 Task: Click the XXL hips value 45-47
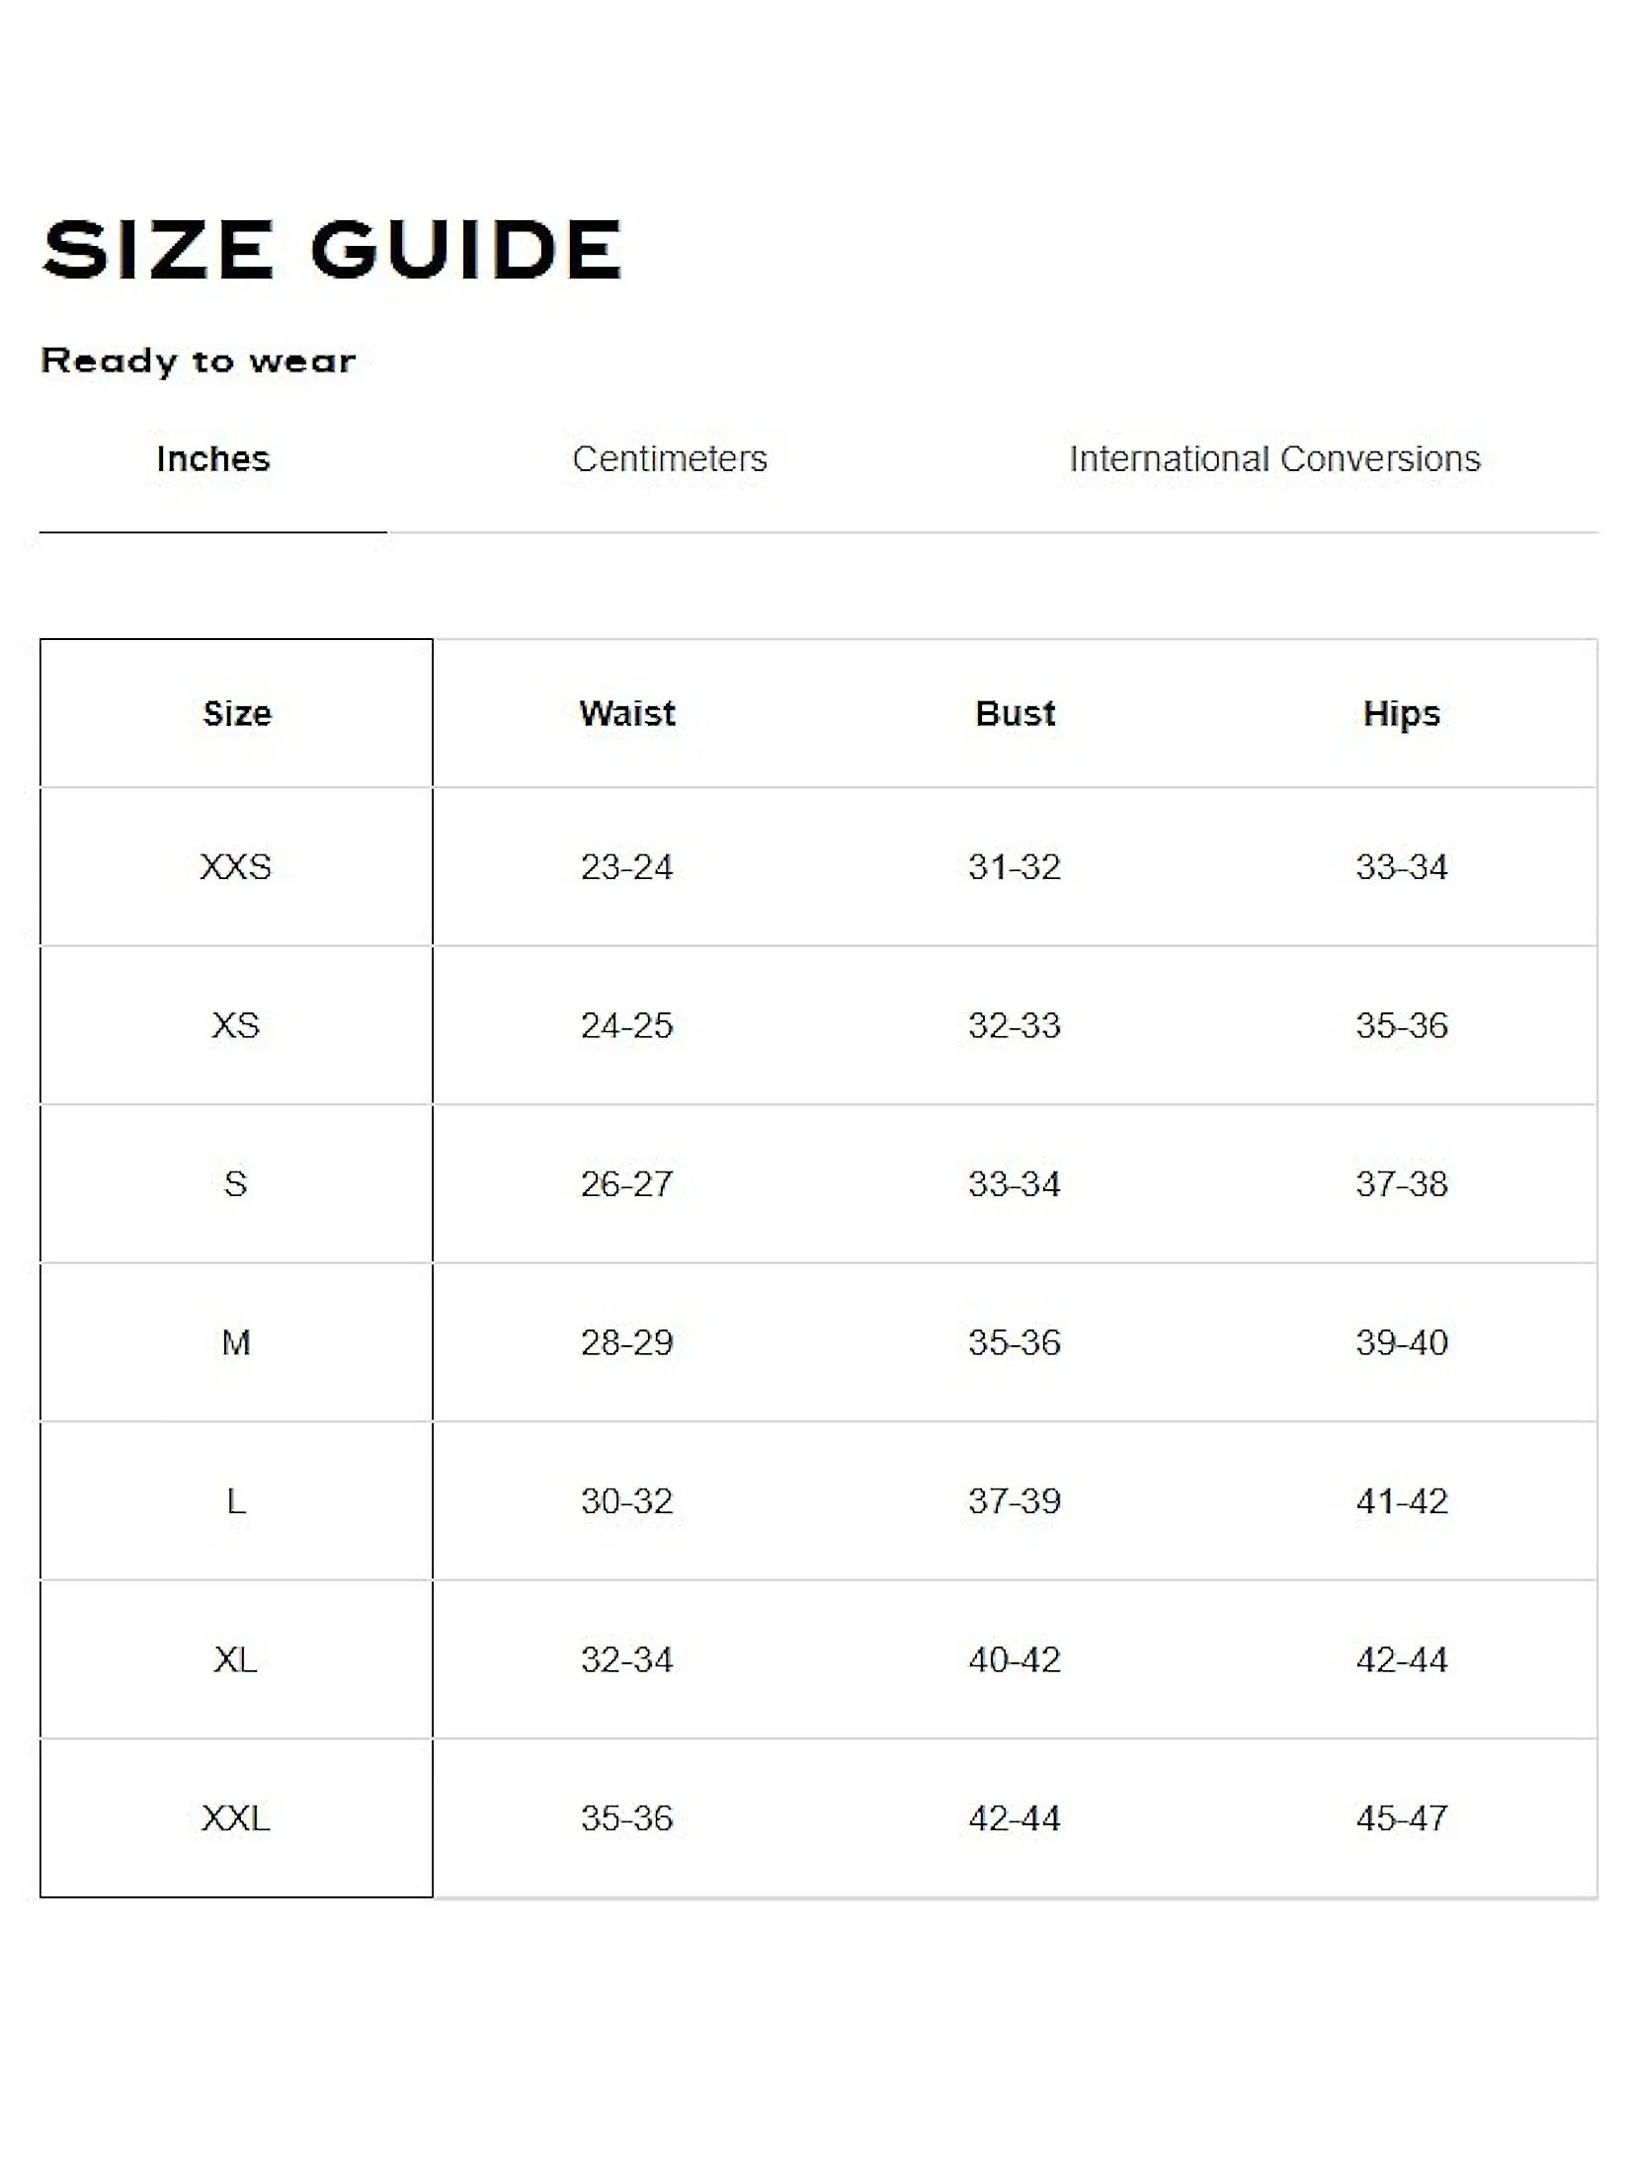pos(1401,1818)
